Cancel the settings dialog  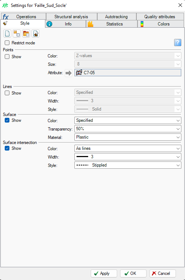coord(163,273)
